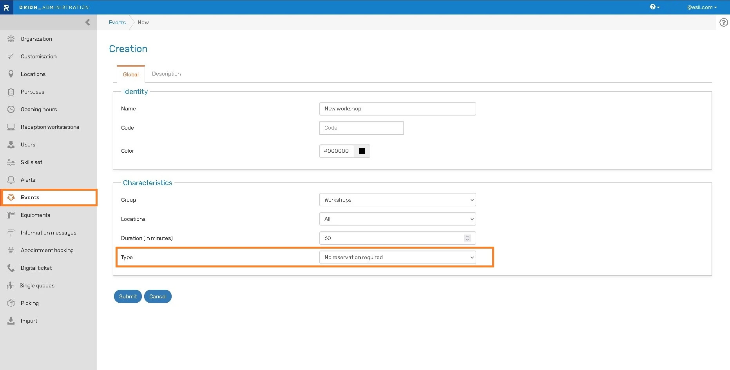The height and width of the screenshot is (370, 730).
Task: Click the Import download icon
Action: [x=11, y=321]
